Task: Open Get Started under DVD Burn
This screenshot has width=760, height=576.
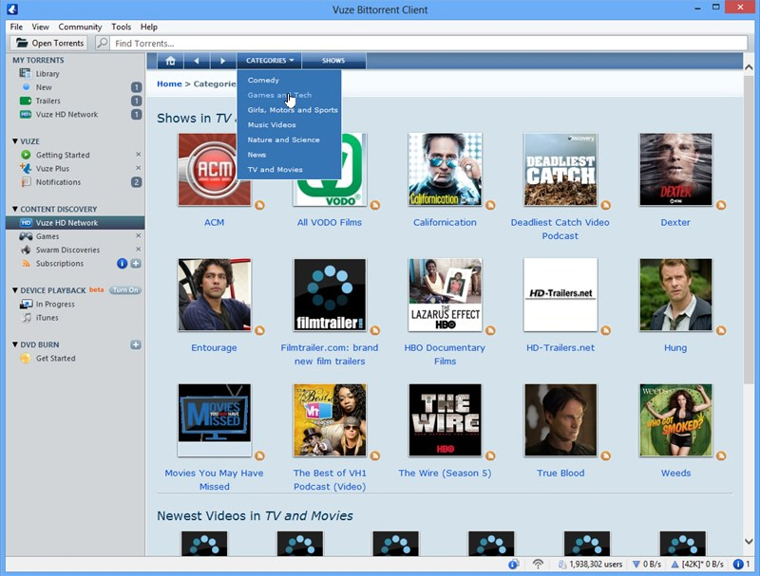Action: [55, 358]
